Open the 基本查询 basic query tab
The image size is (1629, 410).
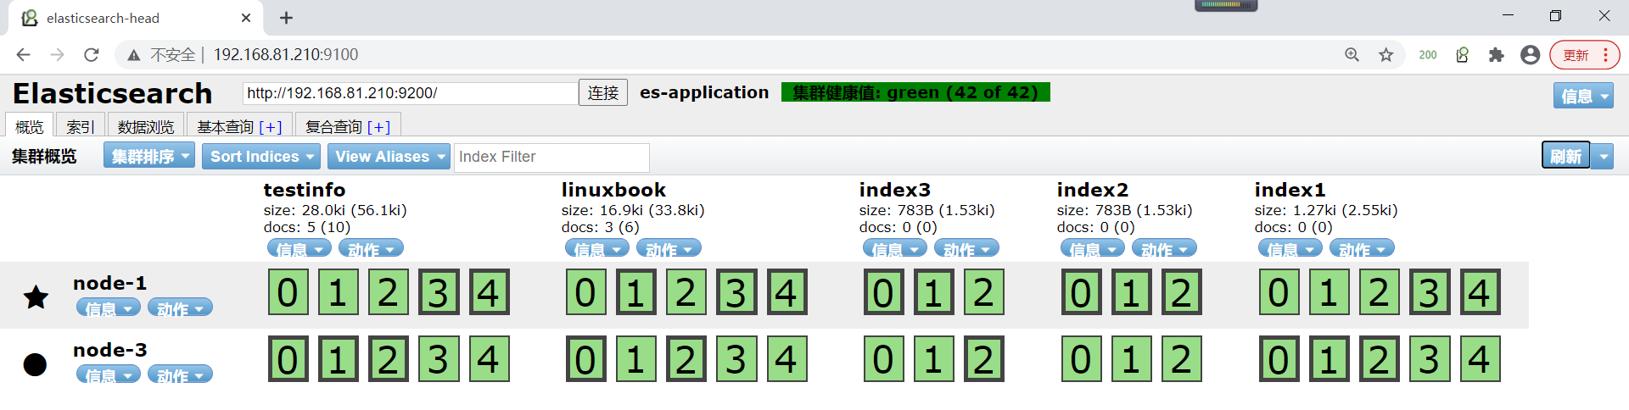point(239,125)
